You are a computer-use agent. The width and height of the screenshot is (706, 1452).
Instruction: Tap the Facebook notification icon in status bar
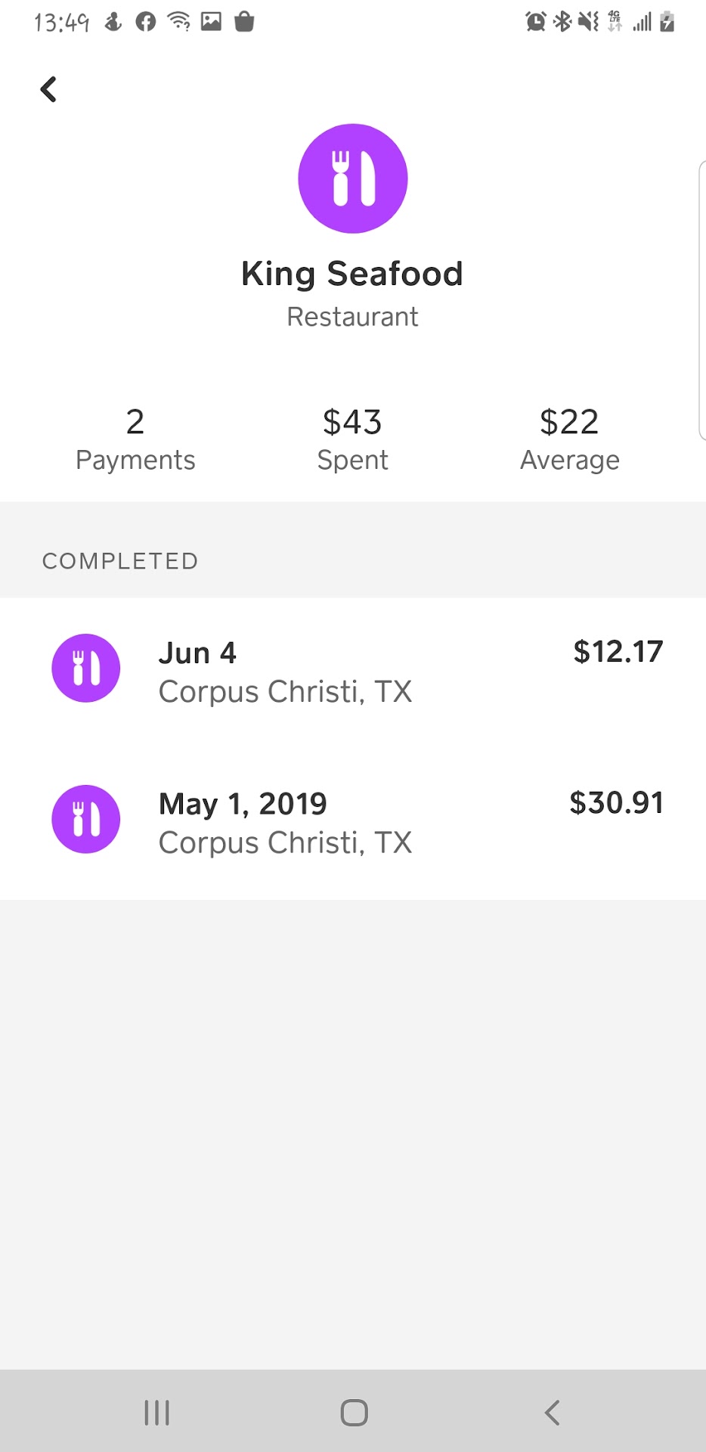click(x=146, y=22)
